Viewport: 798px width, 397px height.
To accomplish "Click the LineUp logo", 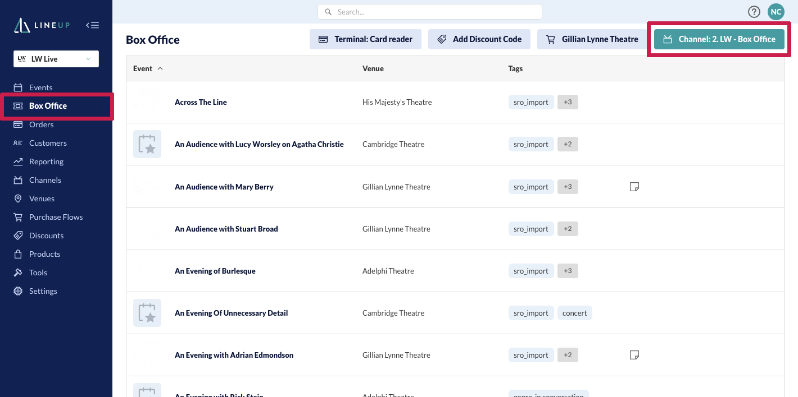I will (x=42, y=25).
